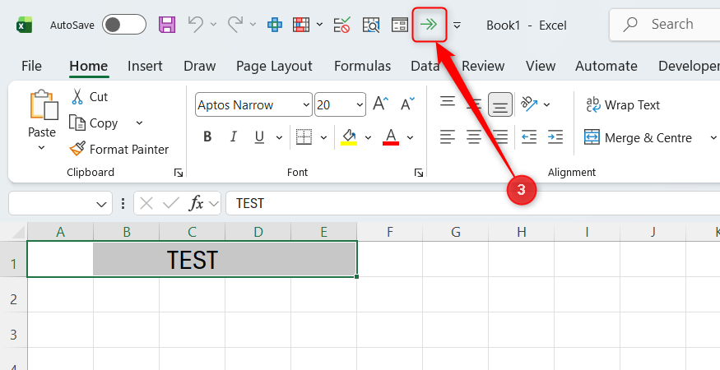The image size is (720, 370).
Task: Centre text horizontally
Action: point(474,136)
